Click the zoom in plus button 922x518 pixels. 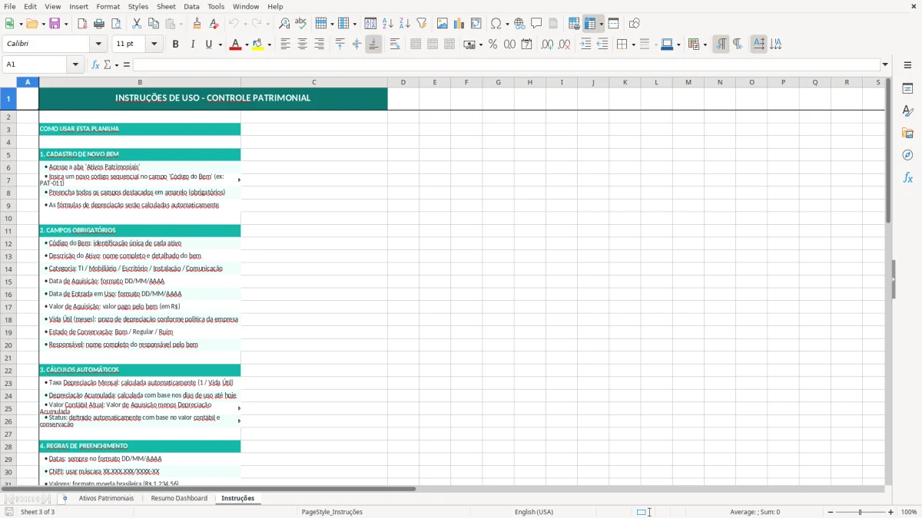(x=891, y=512)
